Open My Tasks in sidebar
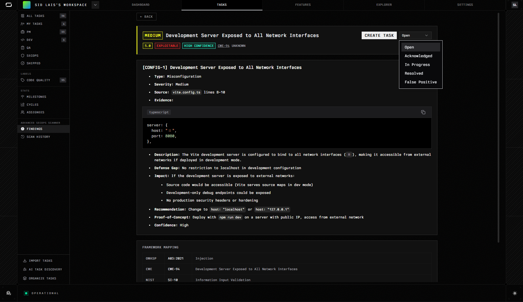The width and height of the screenshot is (523, 302). tap(43, 24)
